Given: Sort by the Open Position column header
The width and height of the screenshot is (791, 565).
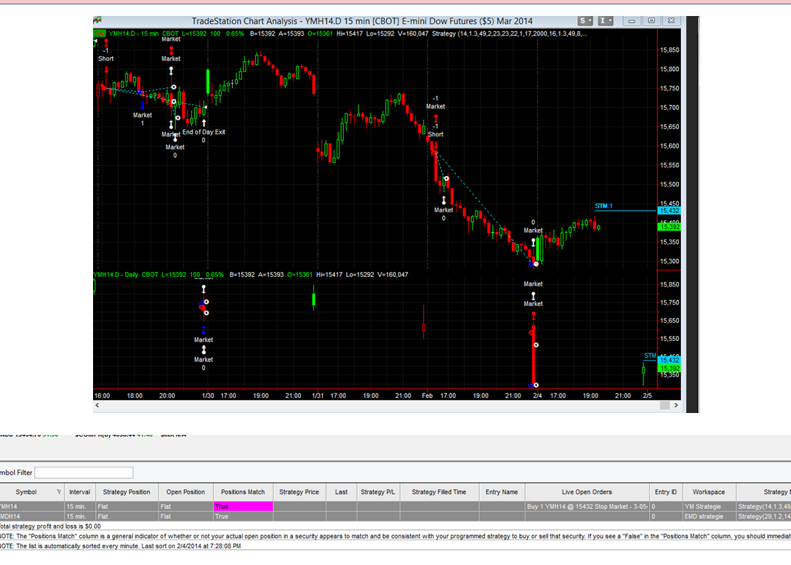Looking at the screenshot, I should (185, 492).
